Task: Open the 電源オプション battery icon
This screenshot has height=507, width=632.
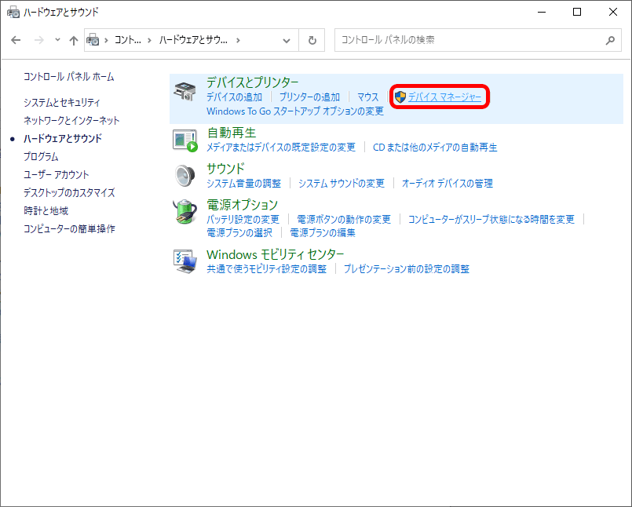Action: coord(185,212)
